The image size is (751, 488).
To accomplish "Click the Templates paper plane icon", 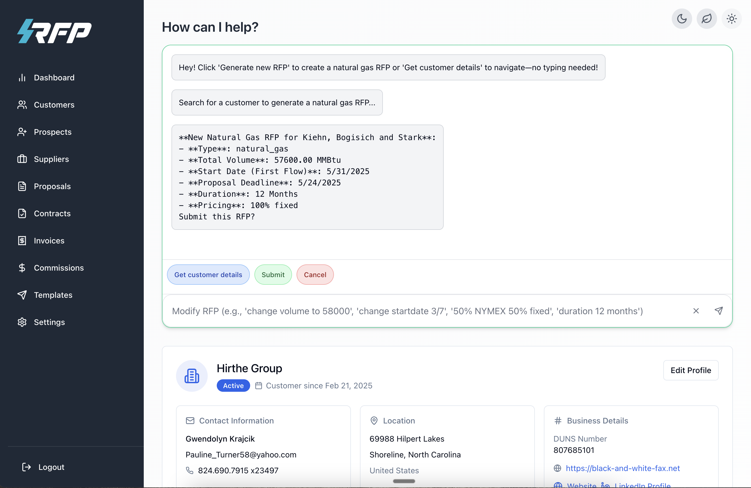I will point(22,295).
